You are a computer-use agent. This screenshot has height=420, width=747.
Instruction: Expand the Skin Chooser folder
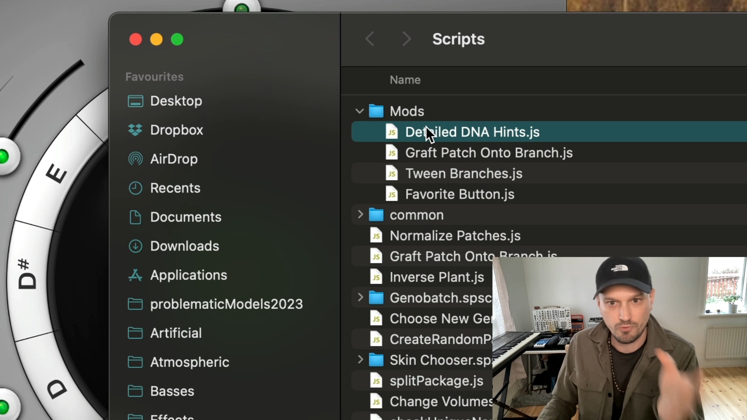point(360,360)
